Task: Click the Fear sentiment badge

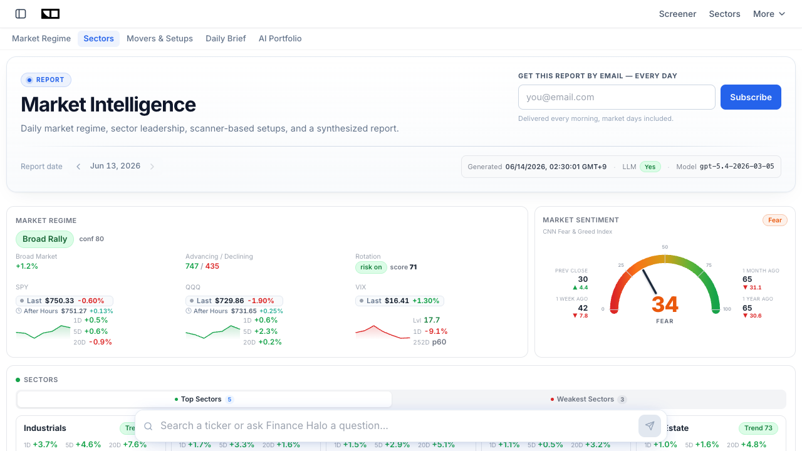Action: 775,220
